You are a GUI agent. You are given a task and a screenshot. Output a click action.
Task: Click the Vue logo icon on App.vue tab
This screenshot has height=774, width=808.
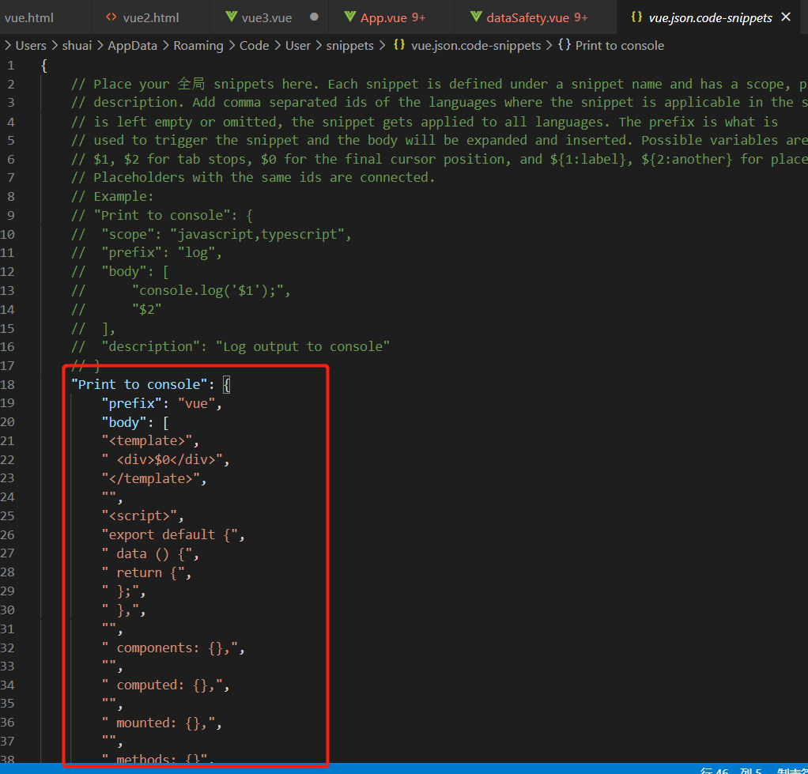click(x=350, y=17)
